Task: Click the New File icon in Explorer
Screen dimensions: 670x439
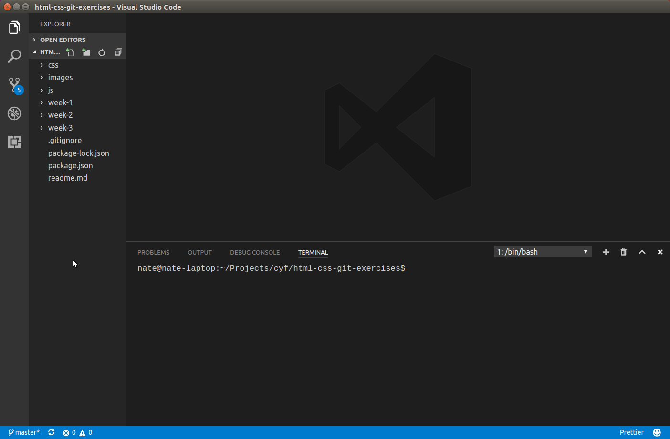Action: point(70,52)
